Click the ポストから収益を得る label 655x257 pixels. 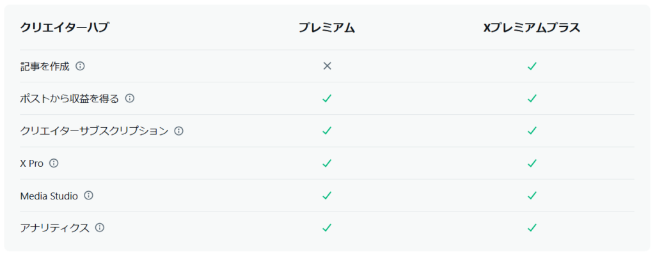pyautogui.click(x=70, y=98)
